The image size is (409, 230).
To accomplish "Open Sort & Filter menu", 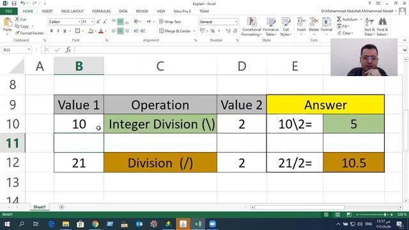I will click(x=369, y=27).
